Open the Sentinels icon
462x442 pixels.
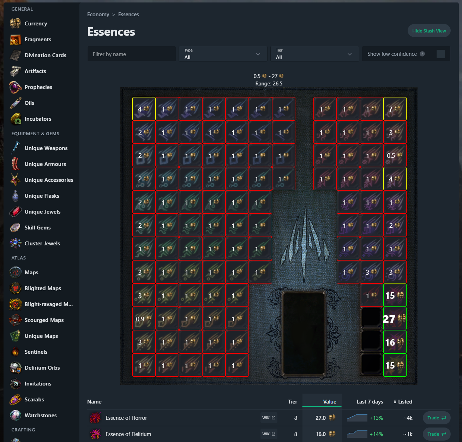click(x=15, y=352)
